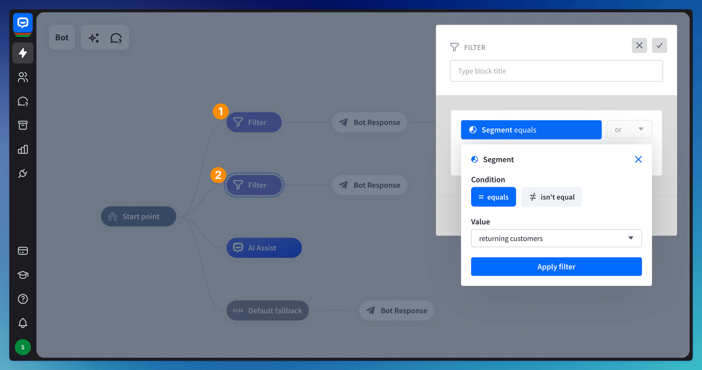Click the 'Type block title' input field
702x370 pixels.
(x=556, y=71)
